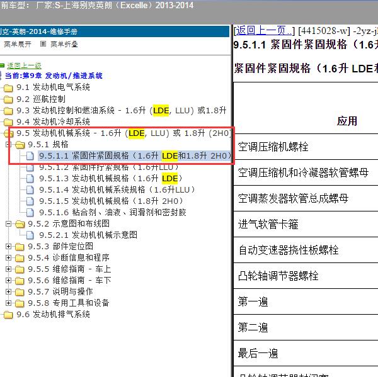Click folder icon of 9.5.4 诊断信息和程序
This screenshot has height=377, width=378.
pos(20,258)
